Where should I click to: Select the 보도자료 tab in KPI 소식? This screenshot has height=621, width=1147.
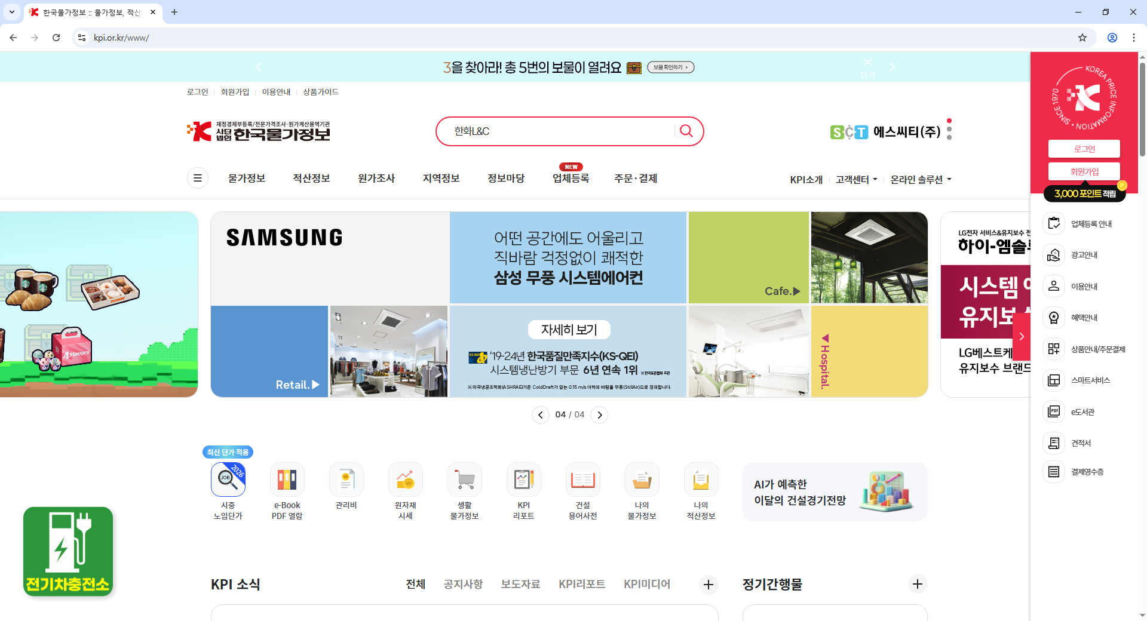click(x=520, y=584)
